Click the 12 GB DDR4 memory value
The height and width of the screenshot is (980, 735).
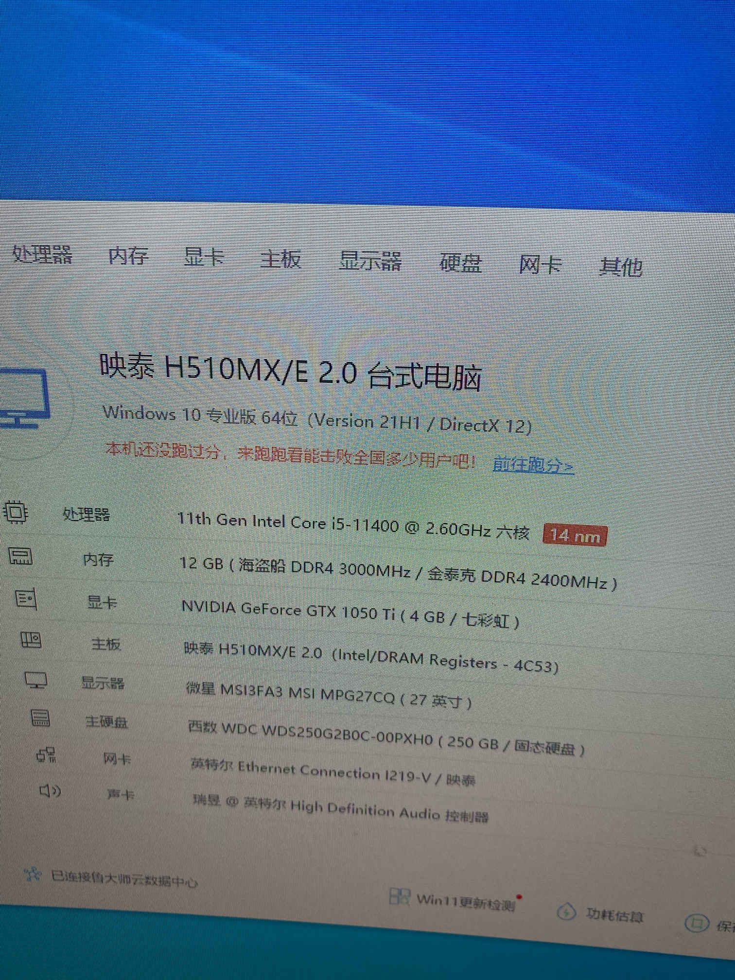click(x=399, y=573)
